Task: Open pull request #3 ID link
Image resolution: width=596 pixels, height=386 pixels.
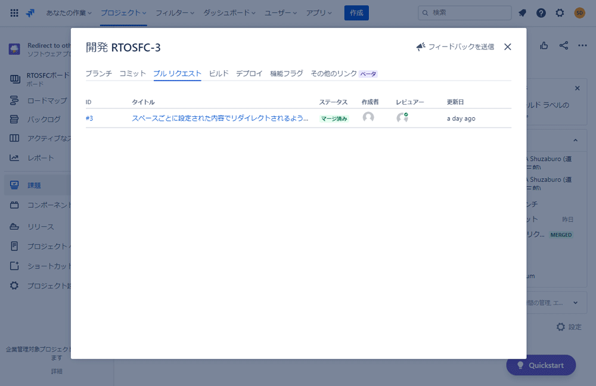Action: pyautogui.click(x=89, y=118)
